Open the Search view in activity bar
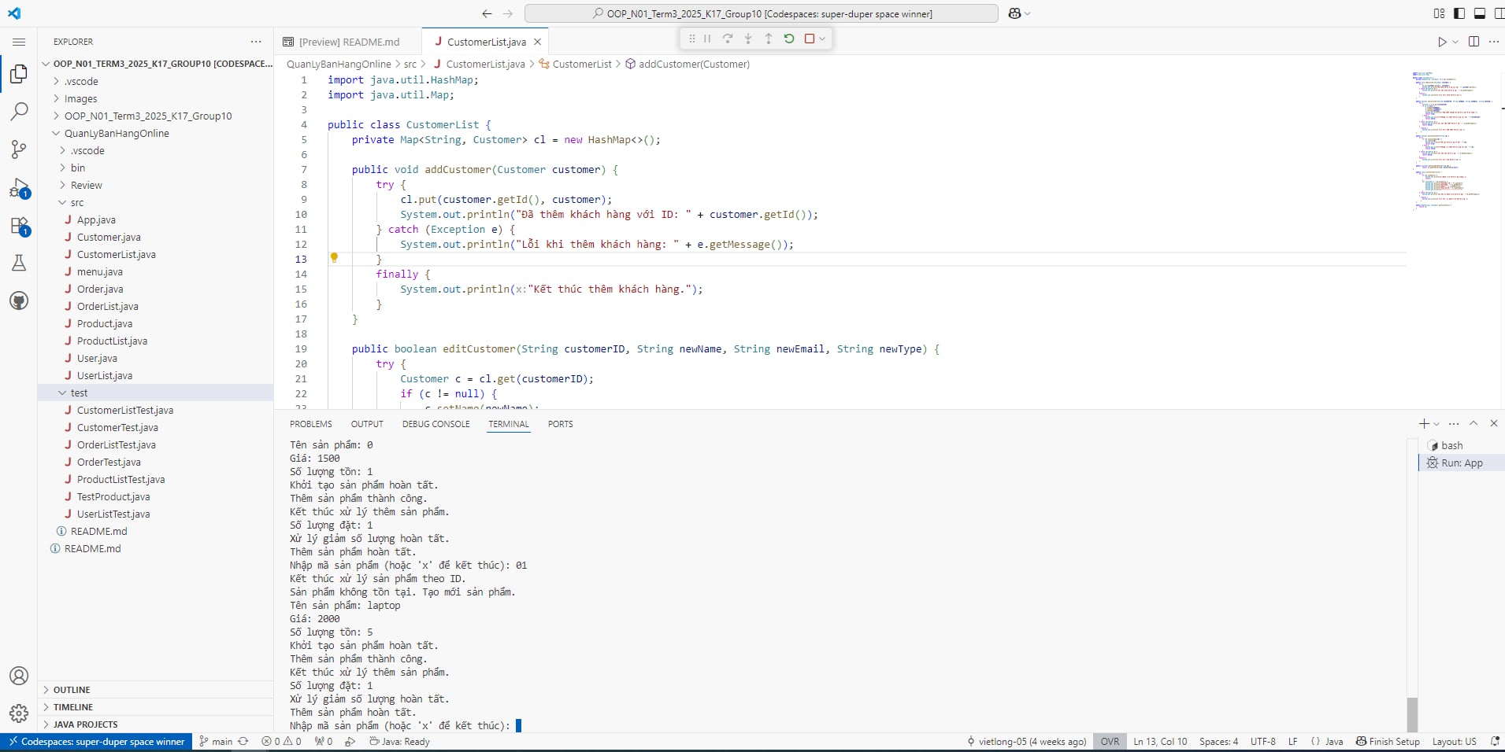This screenshot has width=1505, height=752. [x=19, y=112]
